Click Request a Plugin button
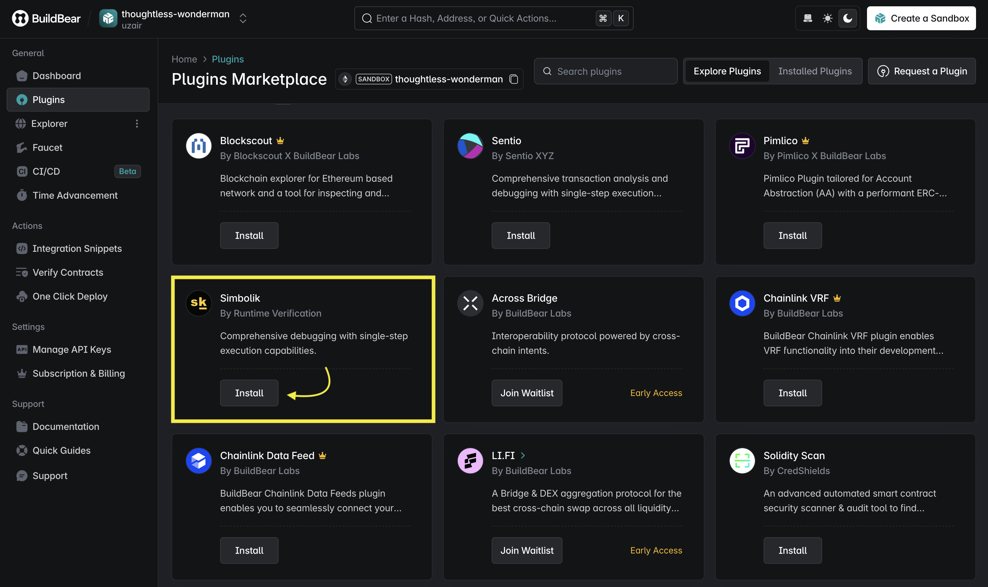The height and width of the screenshot is (587, 988). click(922, 71)
